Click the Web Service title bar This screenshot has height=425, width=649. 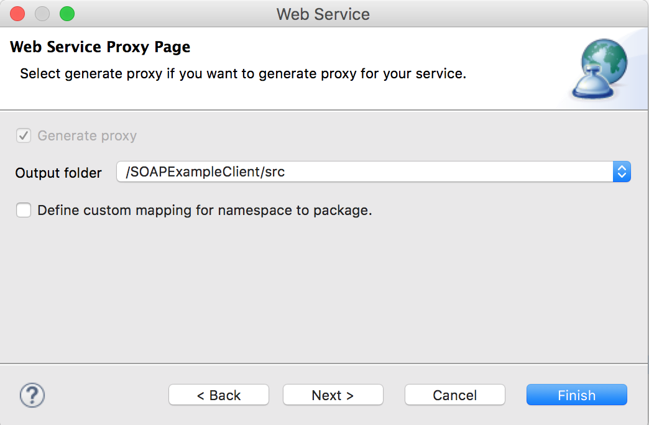click(x=324, y=14)
